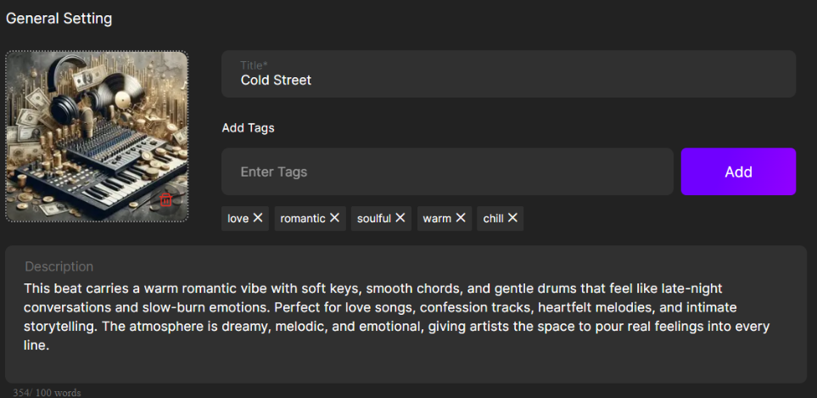Click the General Setting heading

(x=59, y=18)
